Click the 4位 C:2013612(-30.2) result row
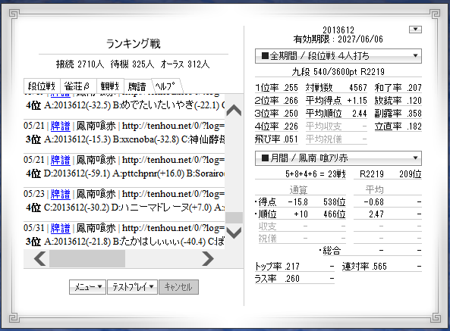 [124, 208]
